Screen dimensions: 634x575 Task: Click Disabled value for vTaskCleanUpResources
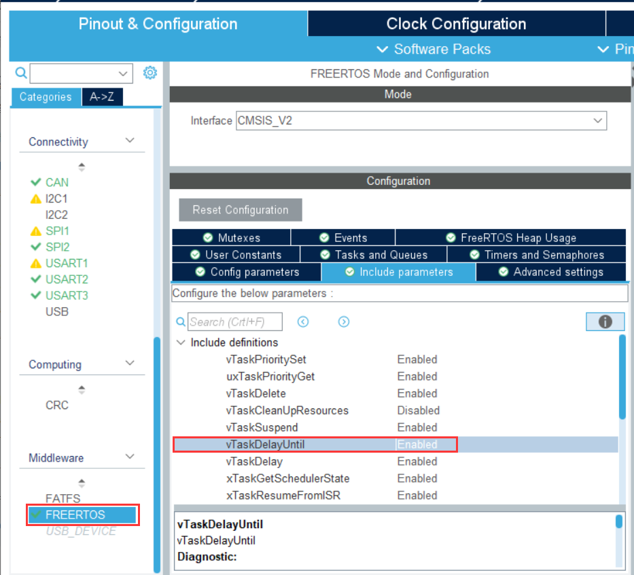tap(418, 411)
